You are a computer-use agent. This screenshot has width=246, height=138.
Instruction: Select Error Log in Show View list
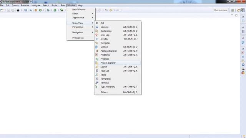(x=118, y=35)
